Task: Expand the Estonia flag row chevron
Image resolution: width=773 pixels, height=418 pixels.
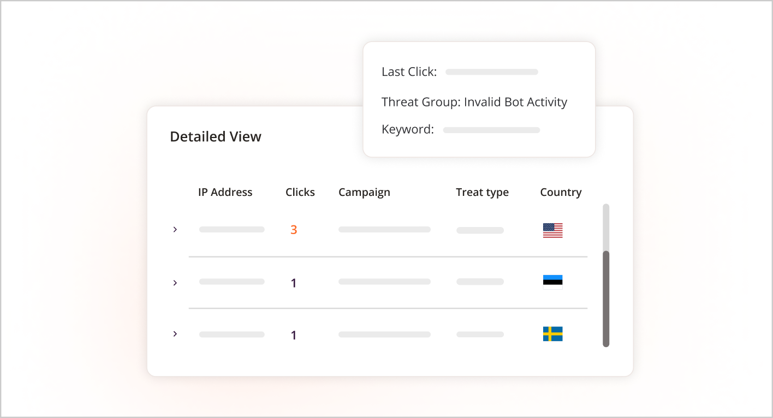Action: tap(175, 283)
